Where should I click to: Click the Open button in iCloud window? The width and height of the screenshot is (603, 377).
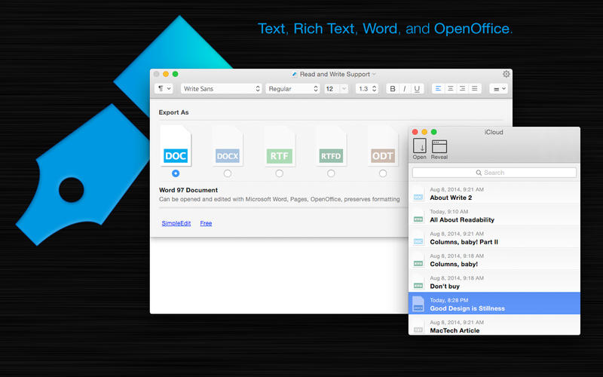point(420,149)
